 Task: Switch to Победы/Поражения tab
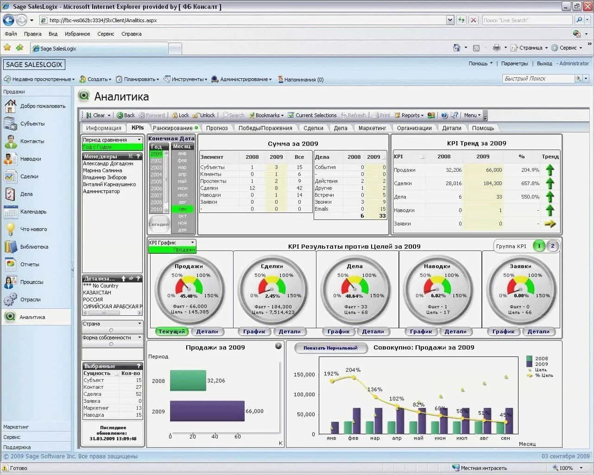pyautogui.click(x=265, y=128)
